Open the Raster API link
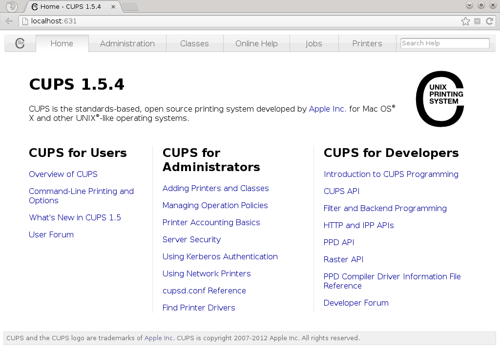This screenshot has width=500, height=349. point(343,259)
